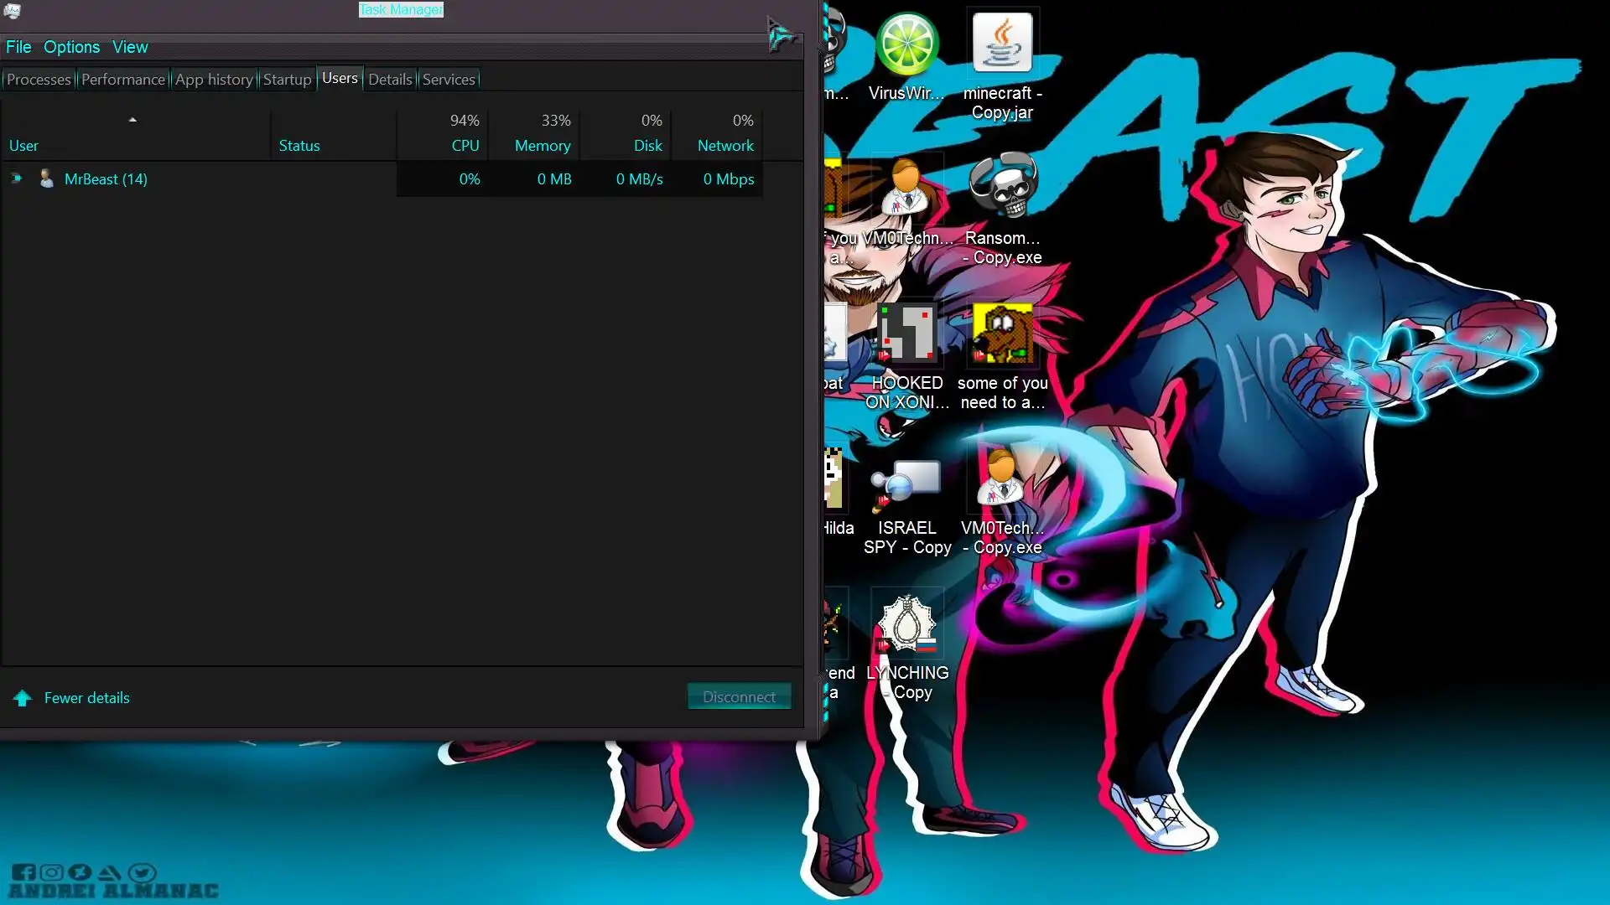This screenshot has width=1610, height=905.
Task: Collapse with the Fewer details arrow
Action: pyautogui.click(x=23, y=698)
